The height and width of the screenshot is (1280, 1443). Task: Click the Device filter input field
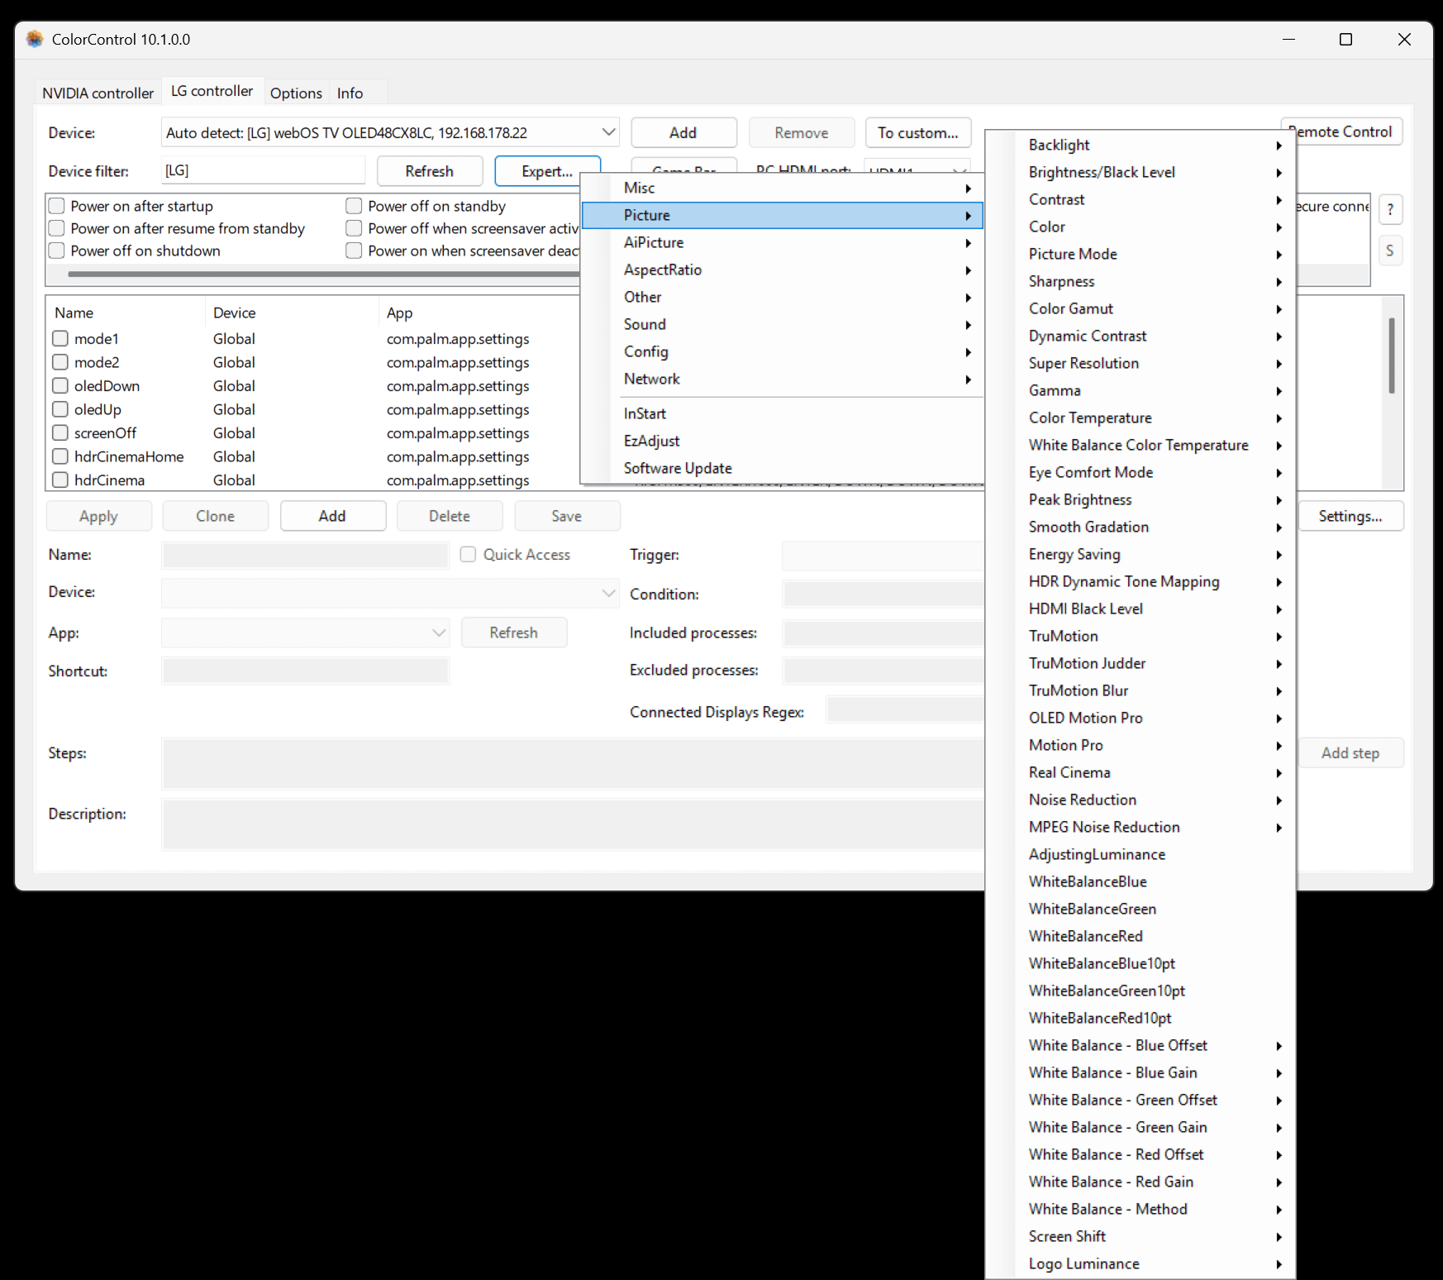tap(263, 170)
